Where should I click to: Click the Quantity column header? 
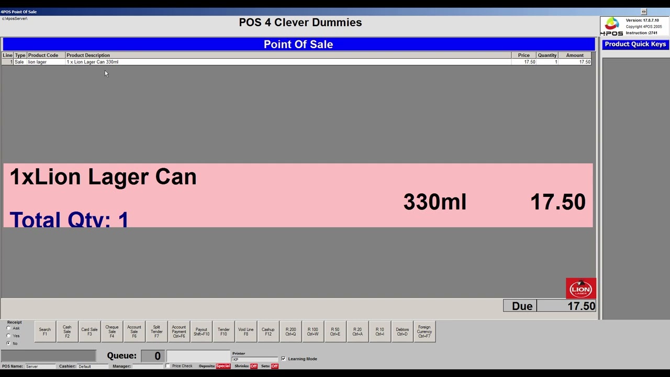(547, 55)
